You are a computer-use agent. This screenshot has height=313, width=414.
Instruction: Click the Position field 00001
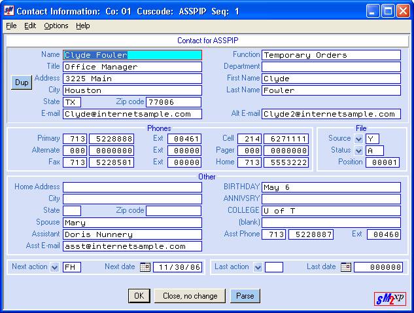point(383,162)
